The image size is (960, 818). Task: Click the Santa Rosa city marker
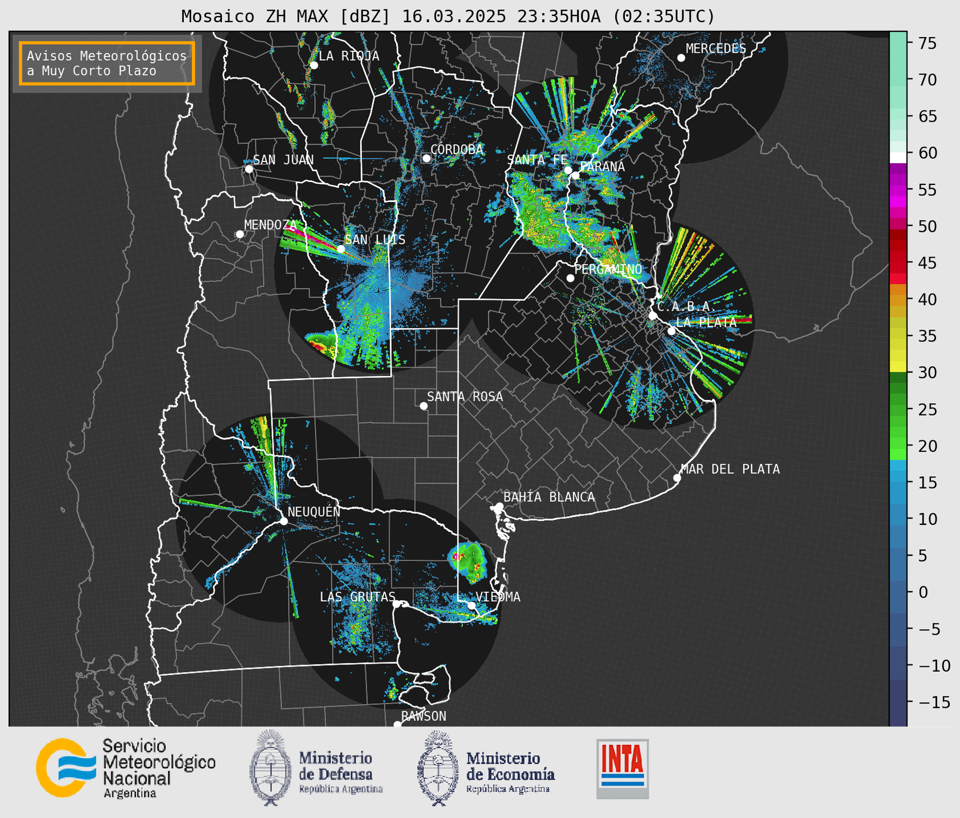[423, 406]
